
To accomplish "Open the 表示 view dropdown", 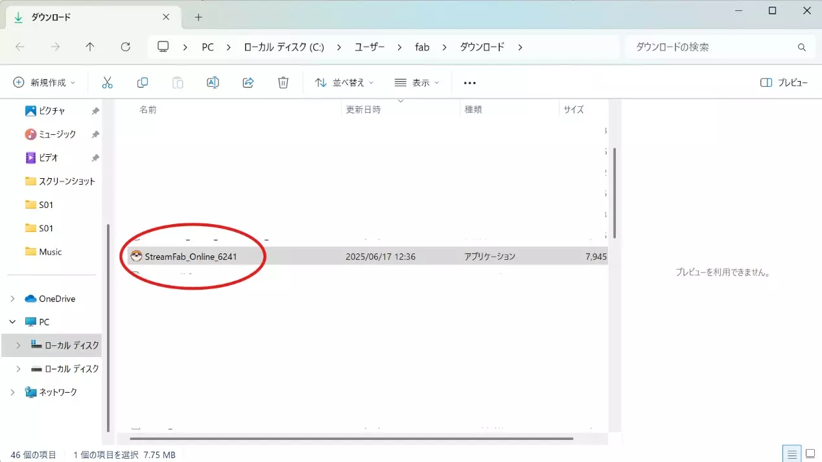I will (417, 83).
